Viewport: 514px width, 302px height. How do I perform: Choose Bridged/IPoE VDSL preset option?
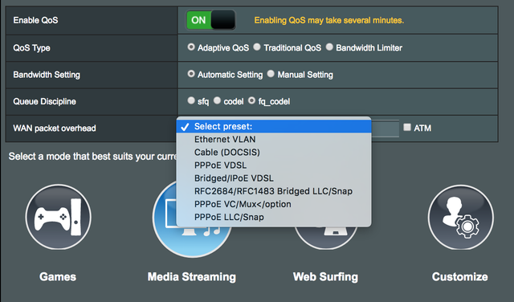(x=274, y=178)
